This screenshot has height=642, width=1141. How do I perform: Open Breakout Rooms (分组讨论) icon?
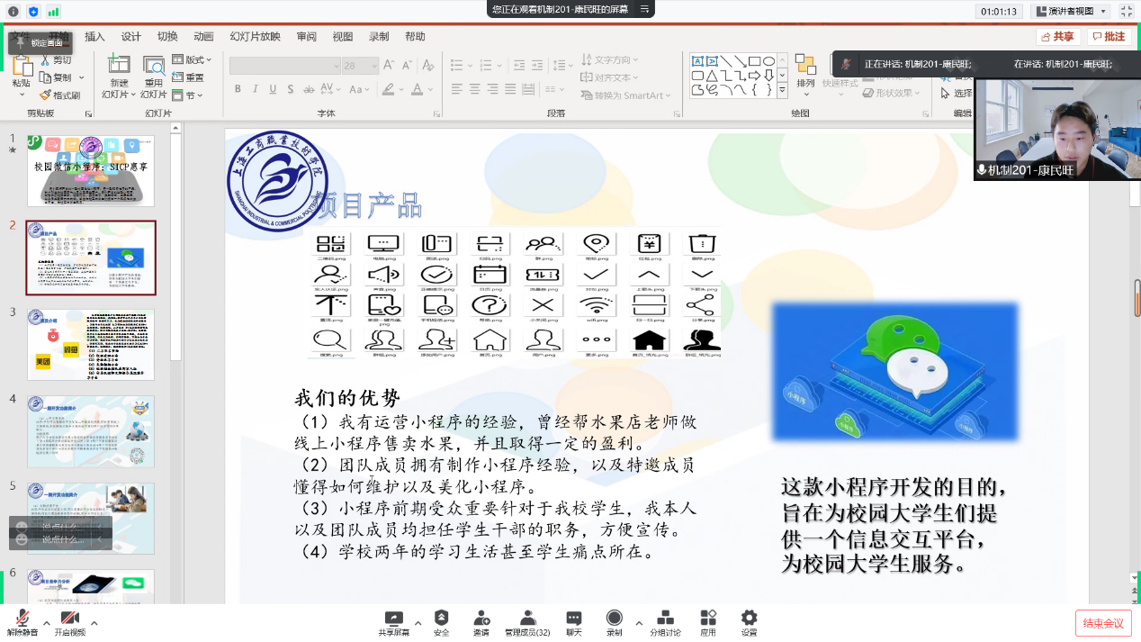(666, 618)
